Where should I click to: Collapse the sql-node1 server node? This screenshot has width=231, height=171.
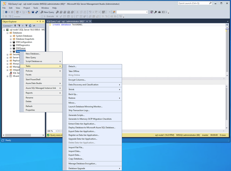(4, 30)
